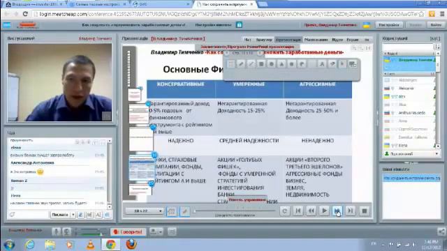Select the line drawing tool

[251, 64]
